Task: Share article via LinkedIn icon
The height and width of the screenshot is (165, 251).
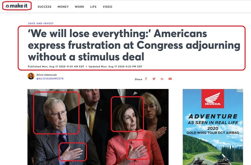Action: click(162, 79)
